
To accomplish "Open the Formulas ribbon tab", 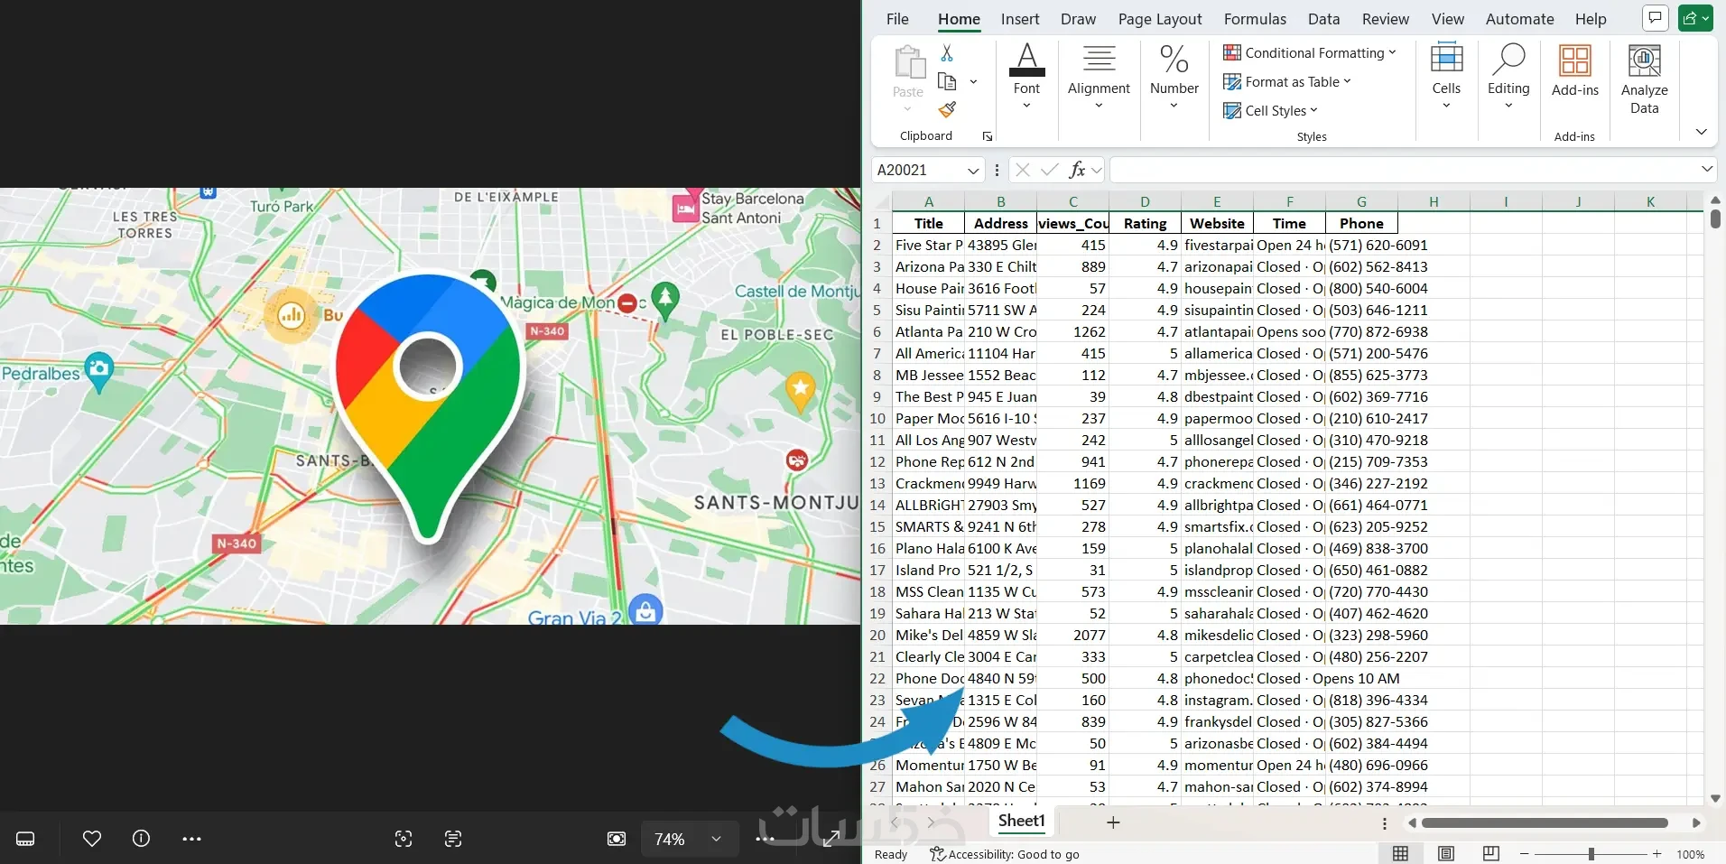I will tap(1255, 19).
